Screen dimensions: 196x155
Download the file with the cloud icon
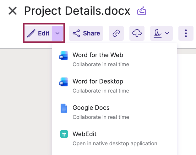(137, 33)
